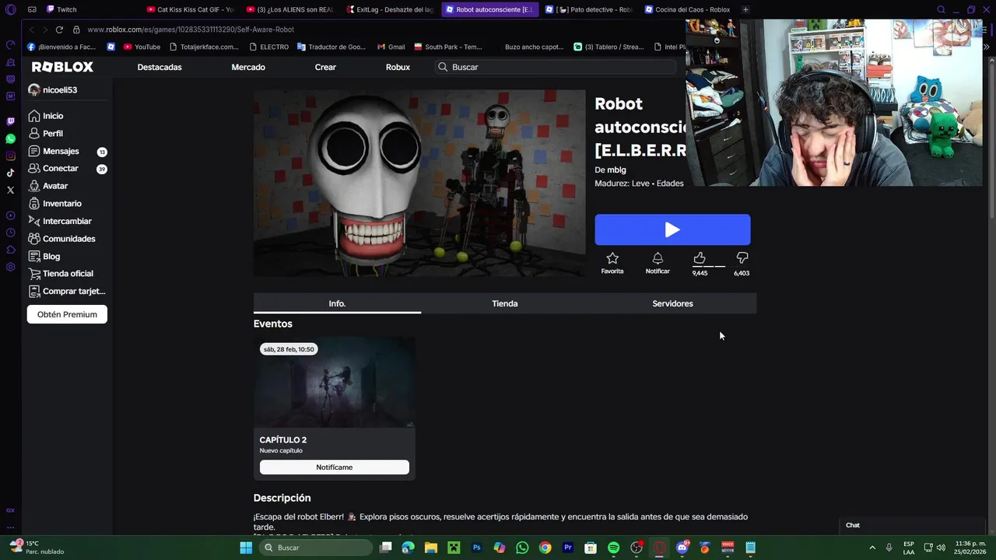Screen dimensions: 996x560
Task: Click the padlock site info icon
Action: 76,30
